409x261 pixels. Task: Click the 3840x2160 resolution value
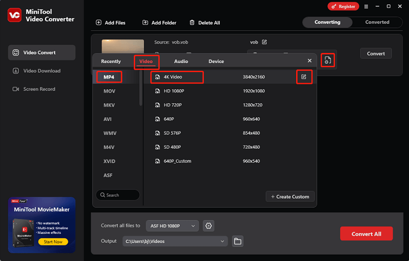pos(254,77)
